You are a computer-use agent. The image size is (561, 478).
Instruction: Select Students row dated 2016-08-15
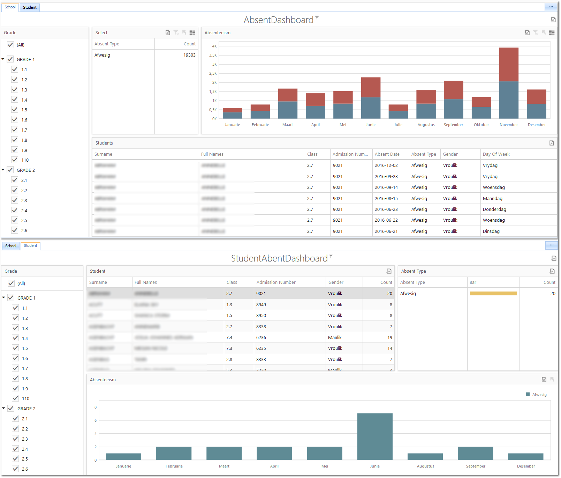coord(325,198)
